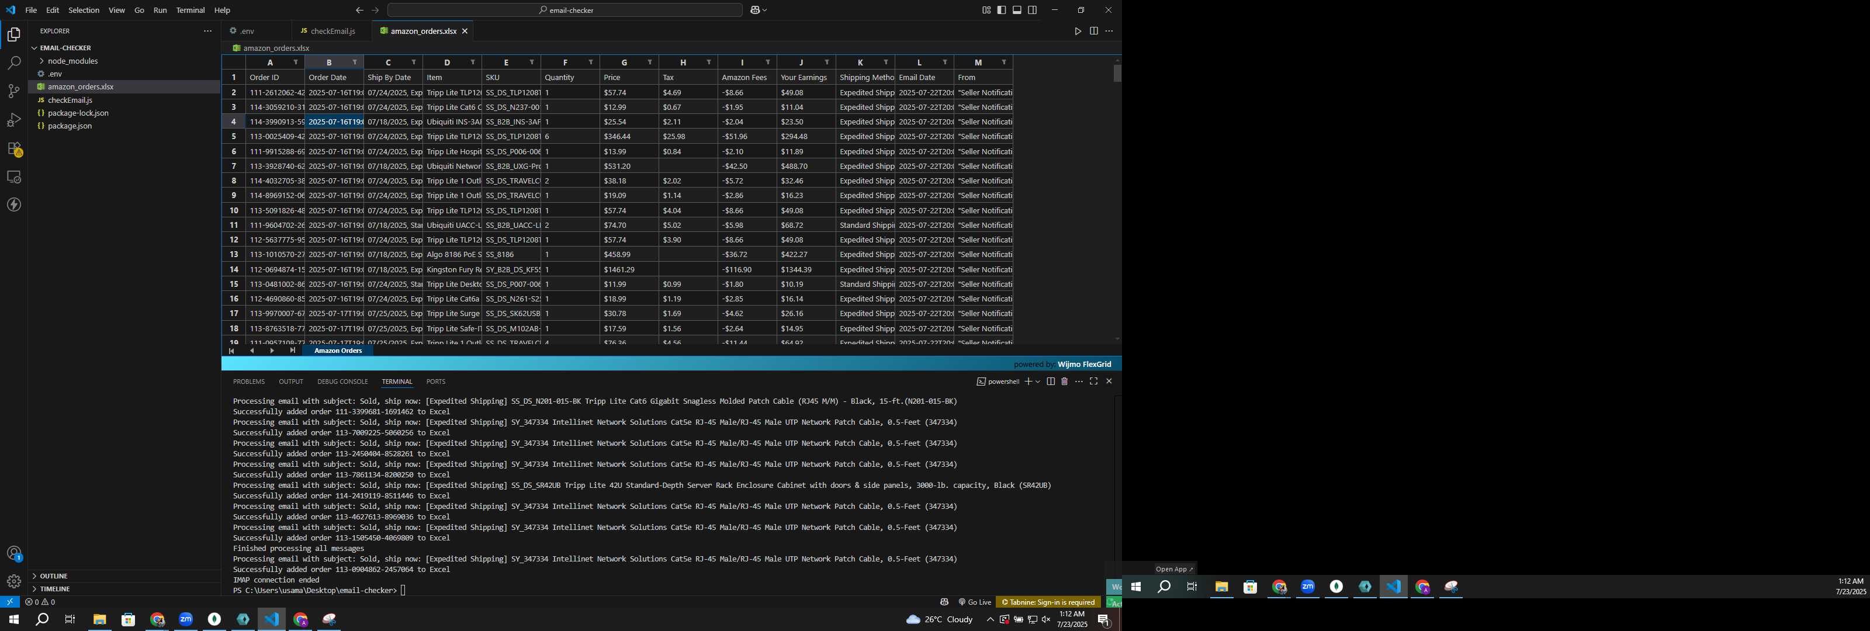Viewport: 1870px width, 631px height.
Task: Open launch profile dropdown beside new terminal
Action: (x=1038, y=381)
